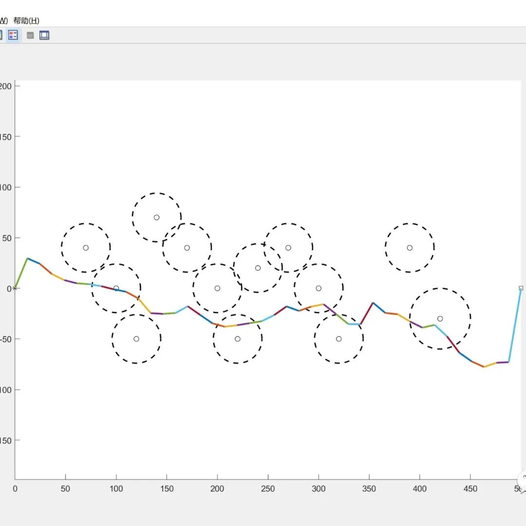Click x-axis tick label 0 below the axis
Viewport: 526px width, 526px height.
[x=15, y=489]
